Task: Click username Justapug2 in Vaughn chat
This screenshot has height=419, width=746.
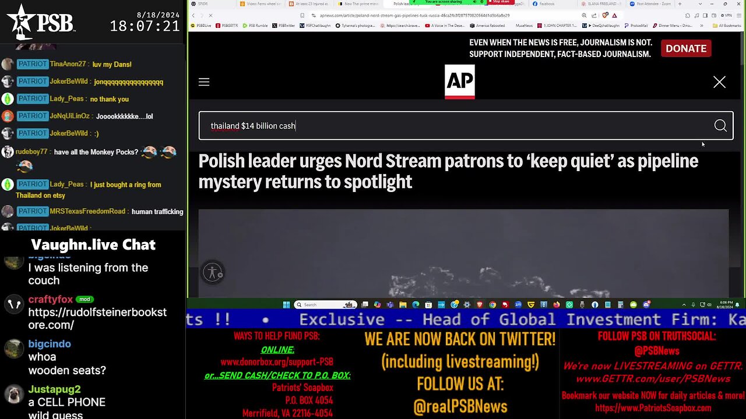Action: coord(54,389)
